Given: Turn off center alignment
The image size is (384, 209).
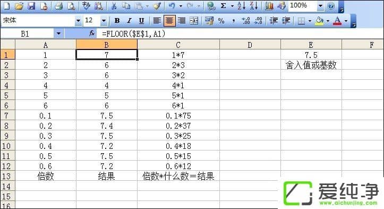Looking at the screenshot, I should click(x=169, y=21).
